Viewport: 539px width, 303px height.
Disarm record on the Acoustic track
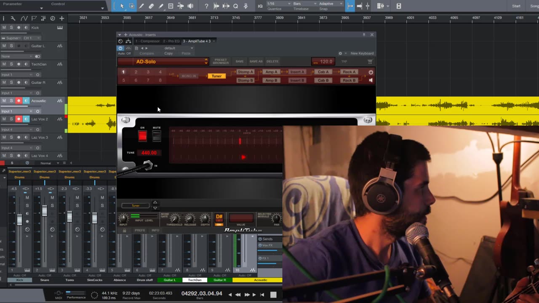pyautogui.click(x=19, y=101)
